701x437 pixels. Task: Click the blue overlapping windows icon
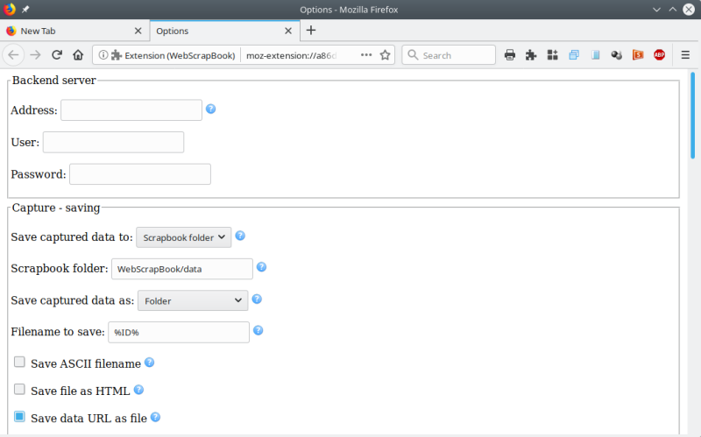[574, 55]
